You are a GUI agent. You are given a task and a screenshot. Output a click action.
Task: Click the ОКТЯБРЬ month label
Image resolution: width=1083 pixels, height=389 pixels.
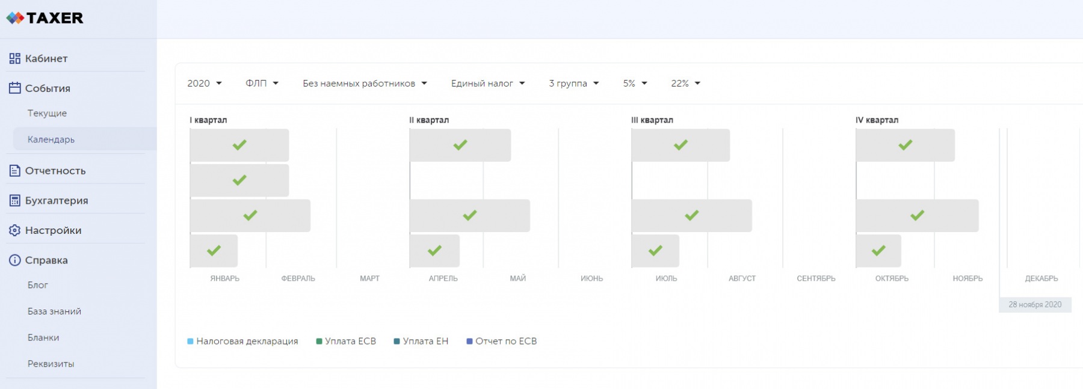[x=892, y=278]
